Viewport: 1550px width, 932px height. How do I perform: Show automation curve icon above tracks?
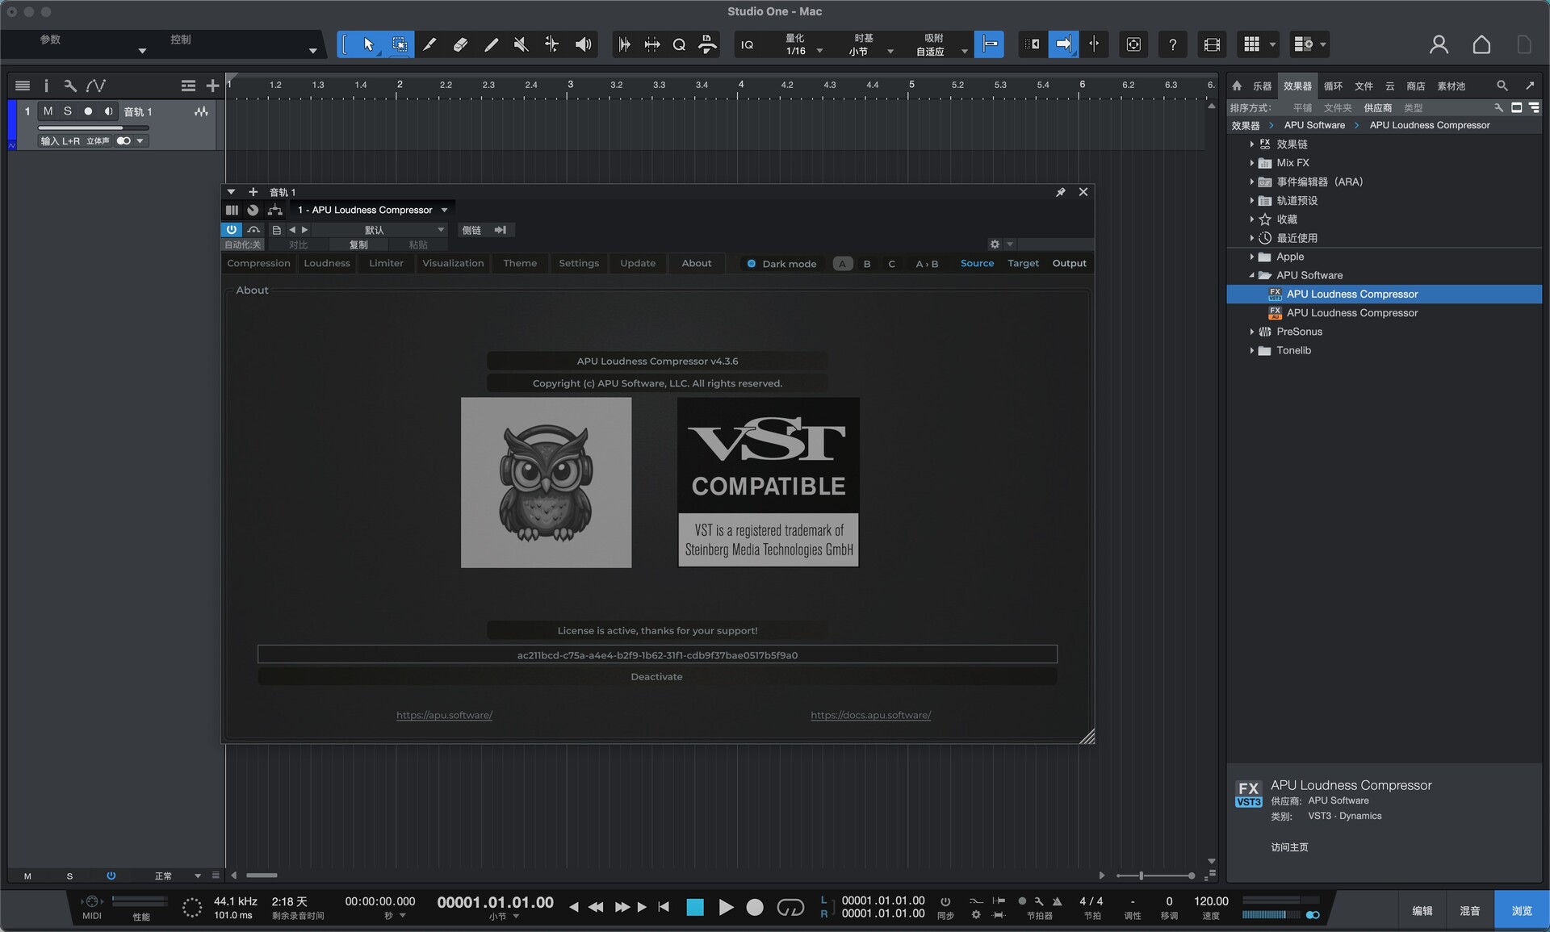pos(96,86)
